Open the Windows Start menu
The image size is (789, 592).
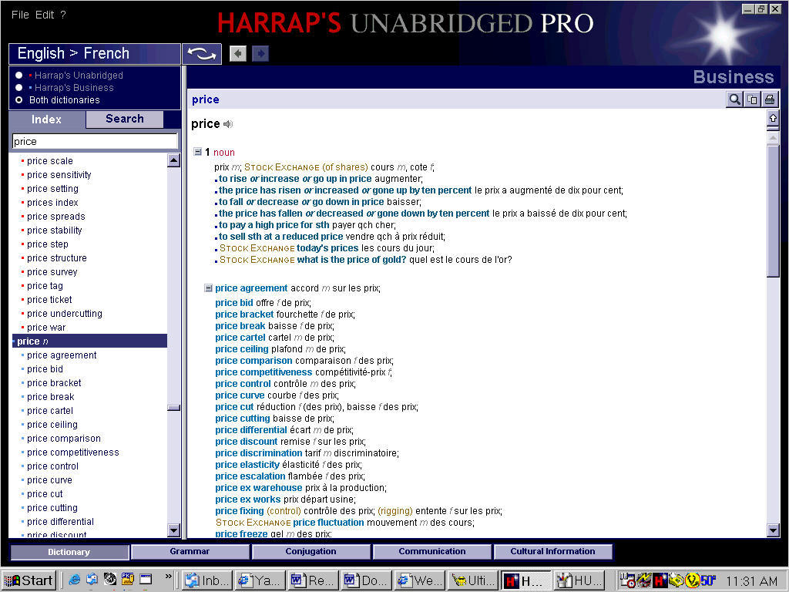[29, 580]
